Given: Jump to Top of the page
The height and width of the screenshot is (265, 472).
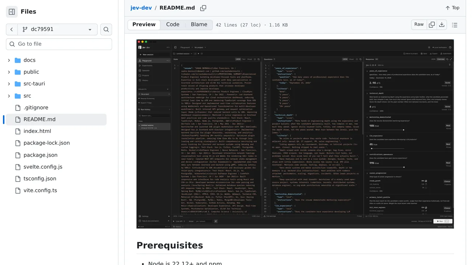Looking at the screenshot, I should [x=452, y=8].
